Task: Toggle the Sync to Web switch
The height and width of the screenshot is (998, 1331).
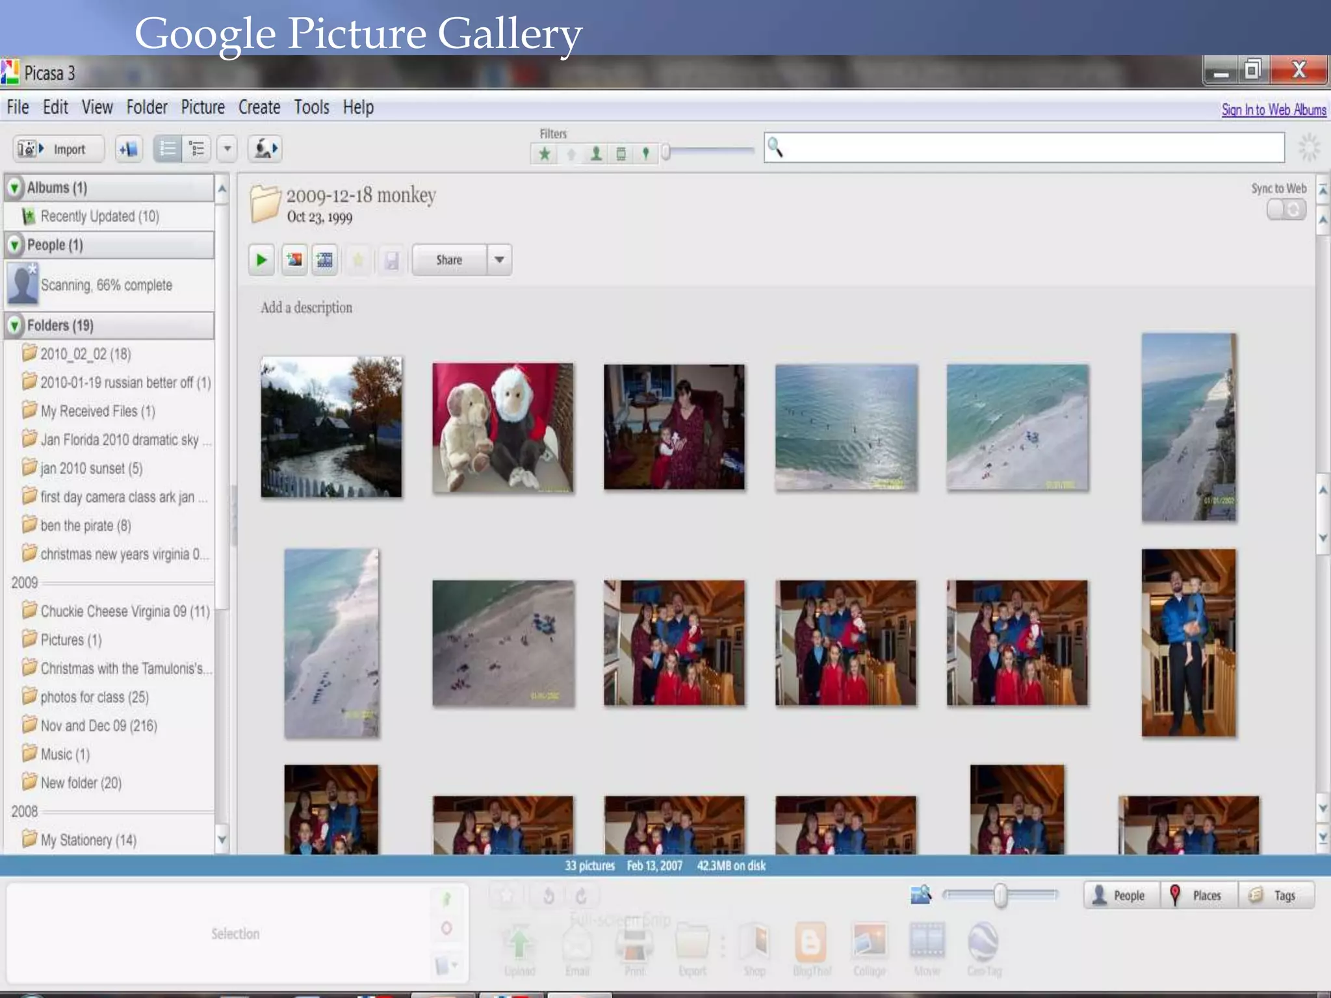Action: 1286,209
